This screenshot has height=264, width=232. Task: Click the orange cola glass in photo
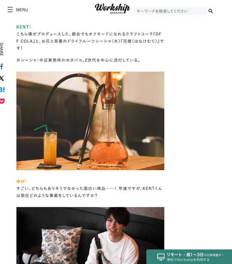(50, 149)
